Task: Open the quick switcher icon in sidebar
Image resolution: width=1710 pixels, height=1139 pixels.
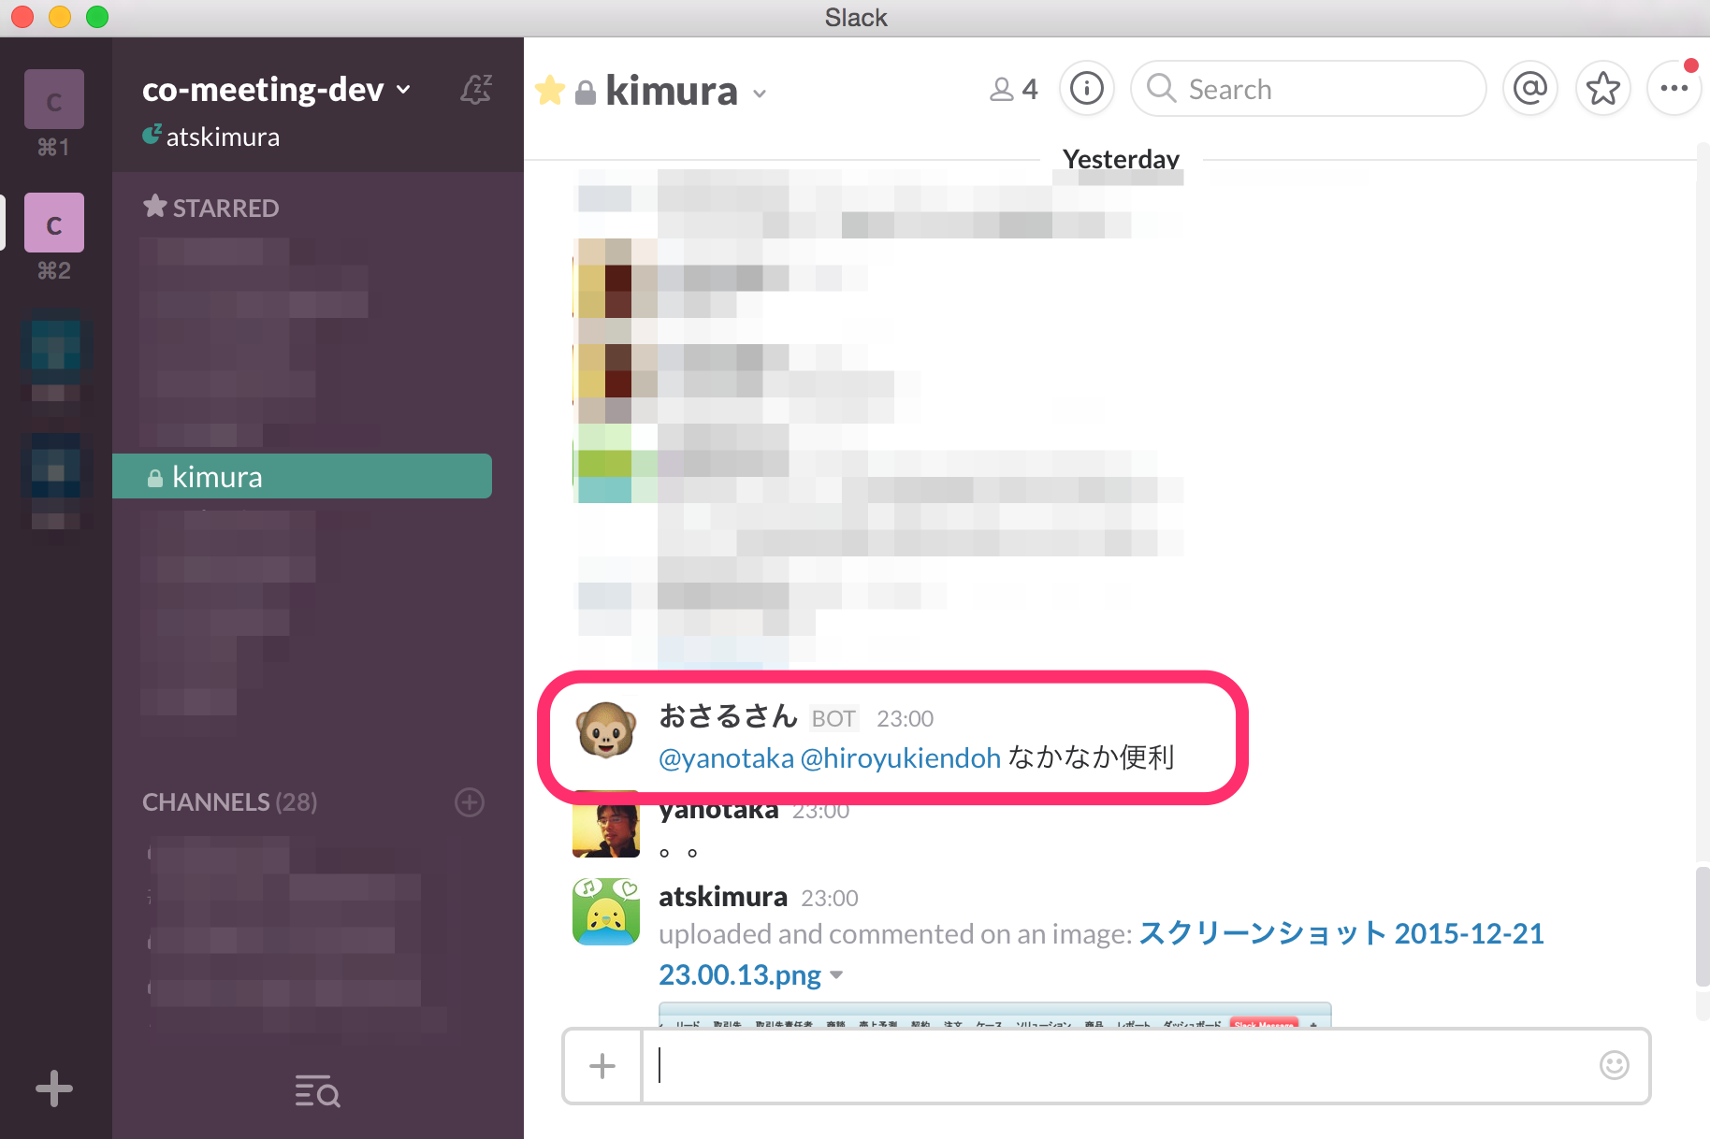Action: click(317, 1090)
